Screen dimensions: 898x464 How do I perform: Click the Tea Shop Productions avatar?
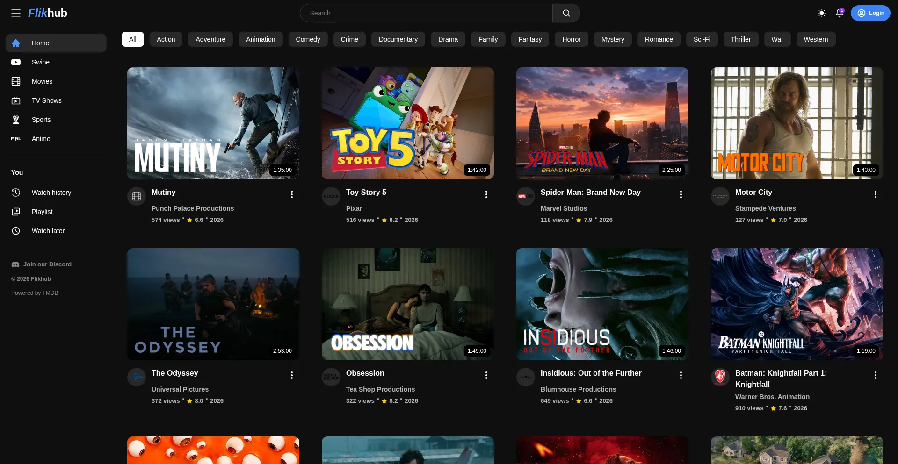click(331, 377)
